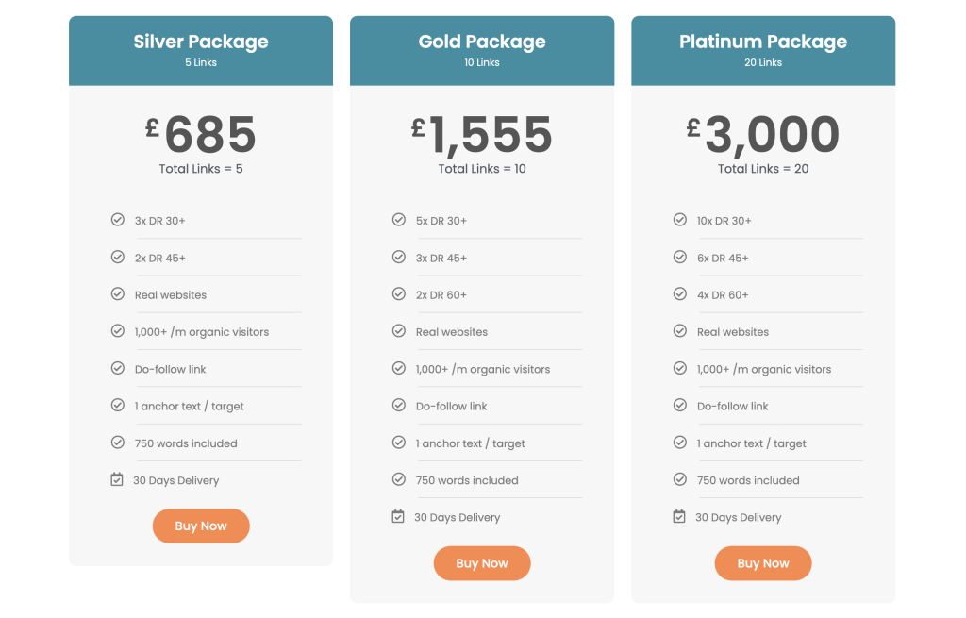Click the checkmark next to '6x DR 45+' in Platinum
The width and height of the screenshot is (966, 618).
[679, 257]
